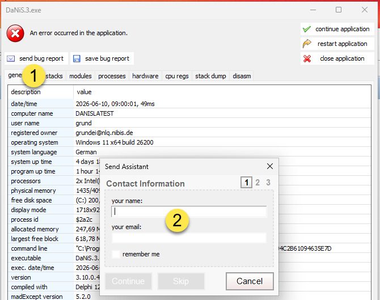Open the cpu regs tab
380x300 pixels.
point(177,76)
